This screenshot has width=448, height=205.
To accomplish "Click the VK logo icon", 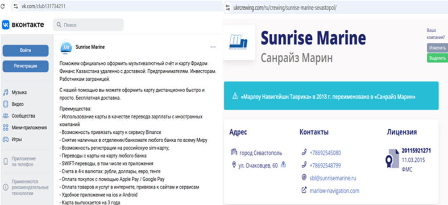I will coord(5,25).
